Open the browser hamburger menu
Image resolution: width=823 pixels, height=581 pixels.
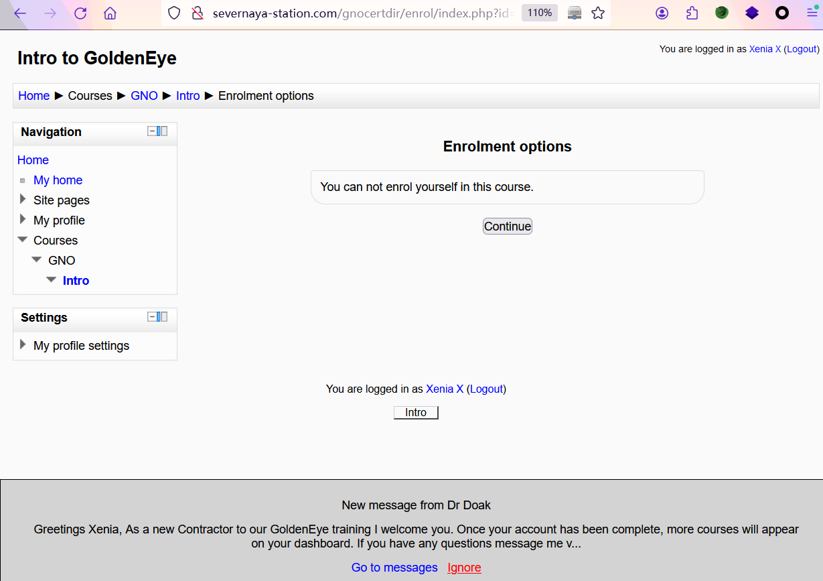click(812, 13)
